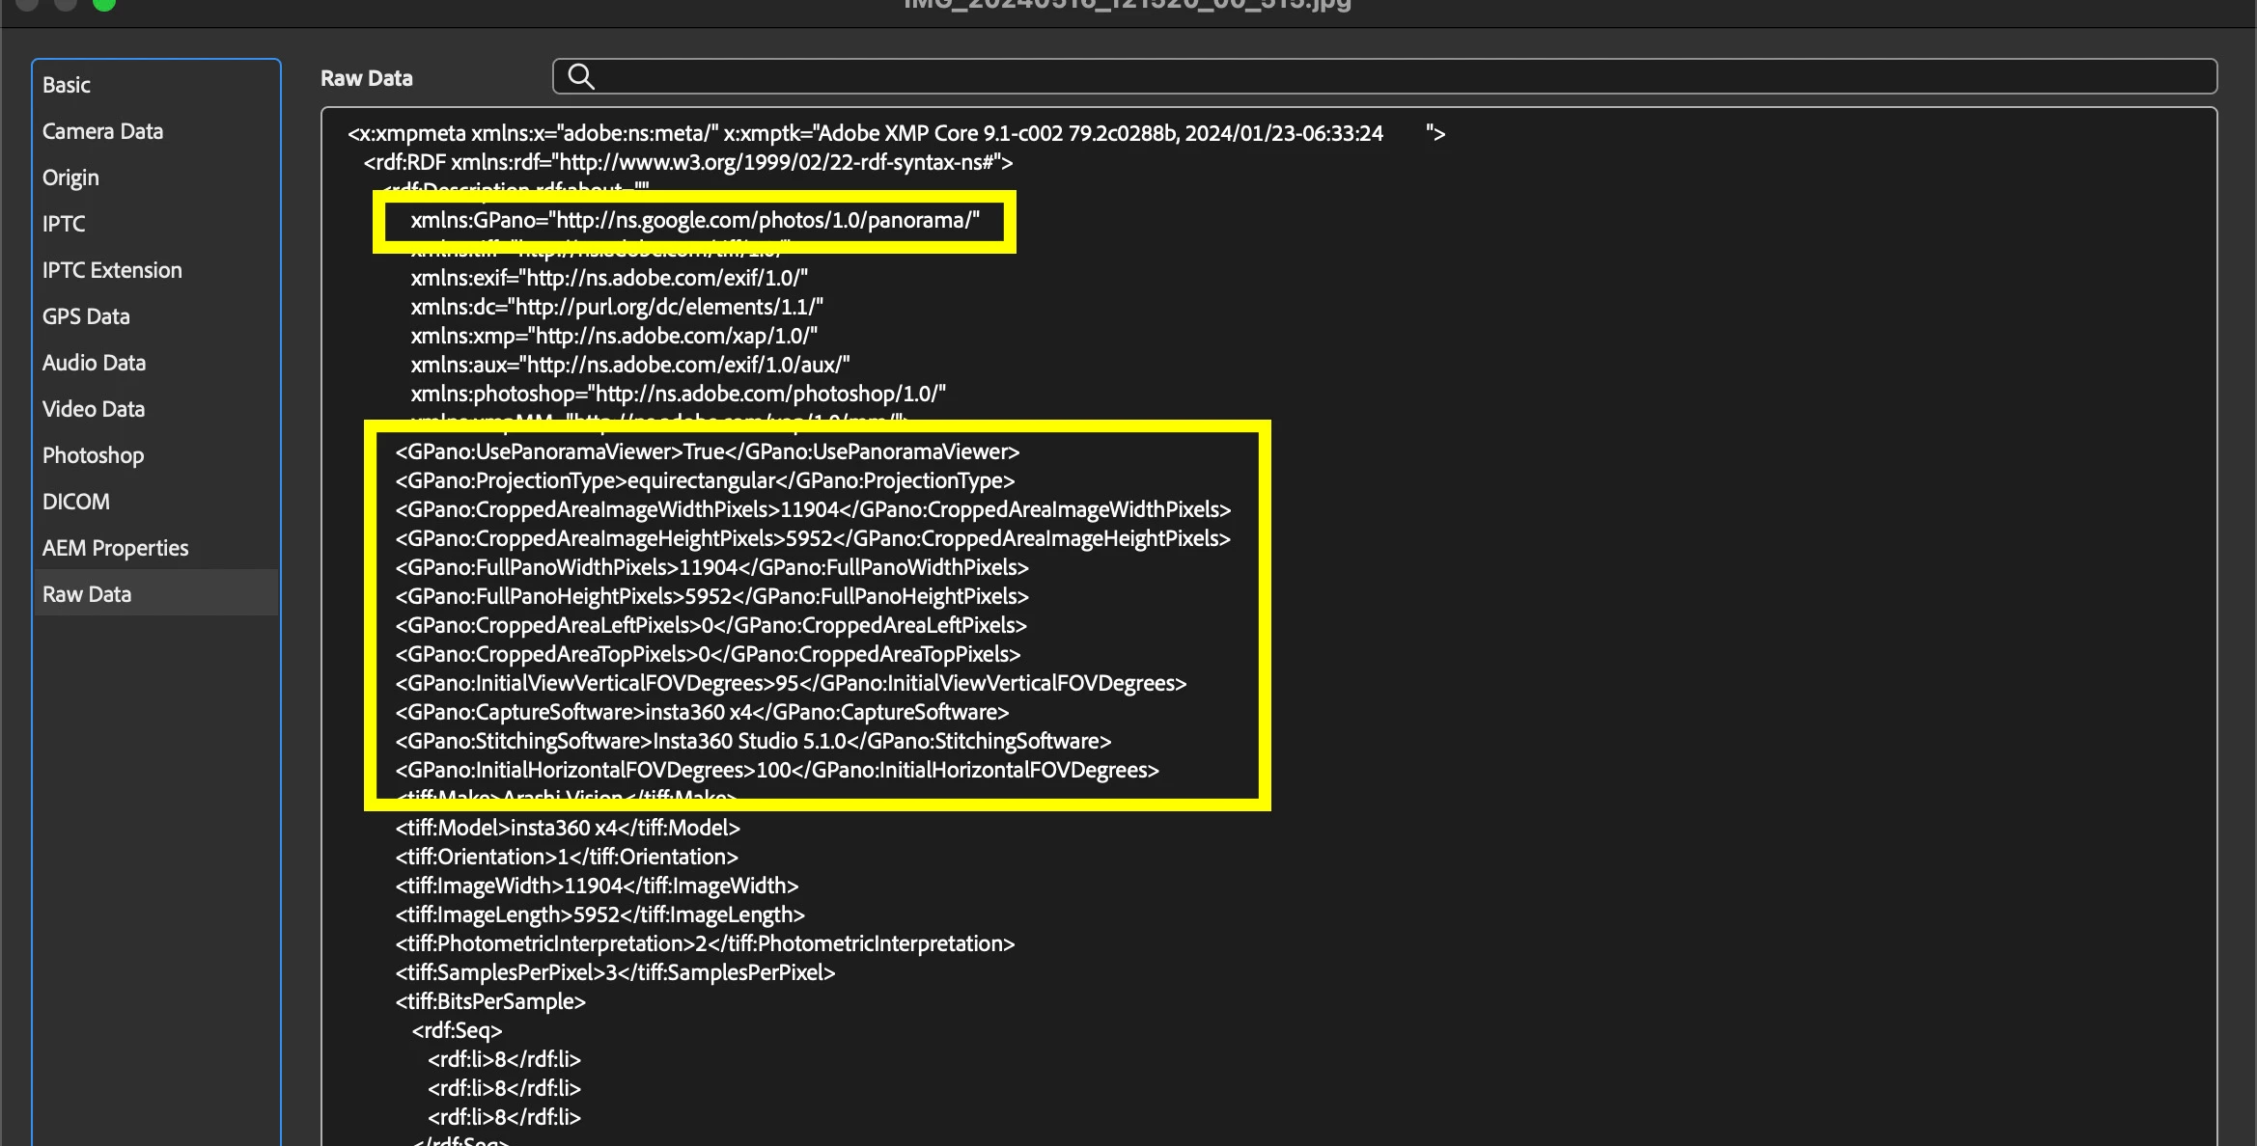Open the DICOM section
This screenshot has height=1146, width=2257.
click(75, 502)
